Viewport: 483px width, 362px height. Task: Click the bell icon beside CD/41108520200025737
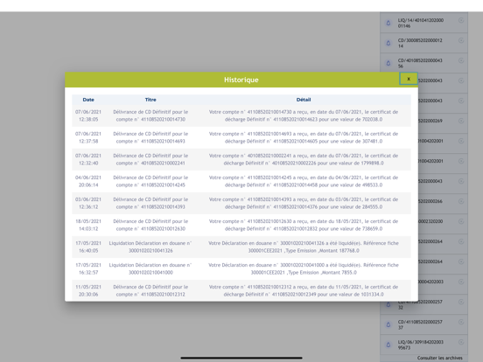click(x=388, y=324)
